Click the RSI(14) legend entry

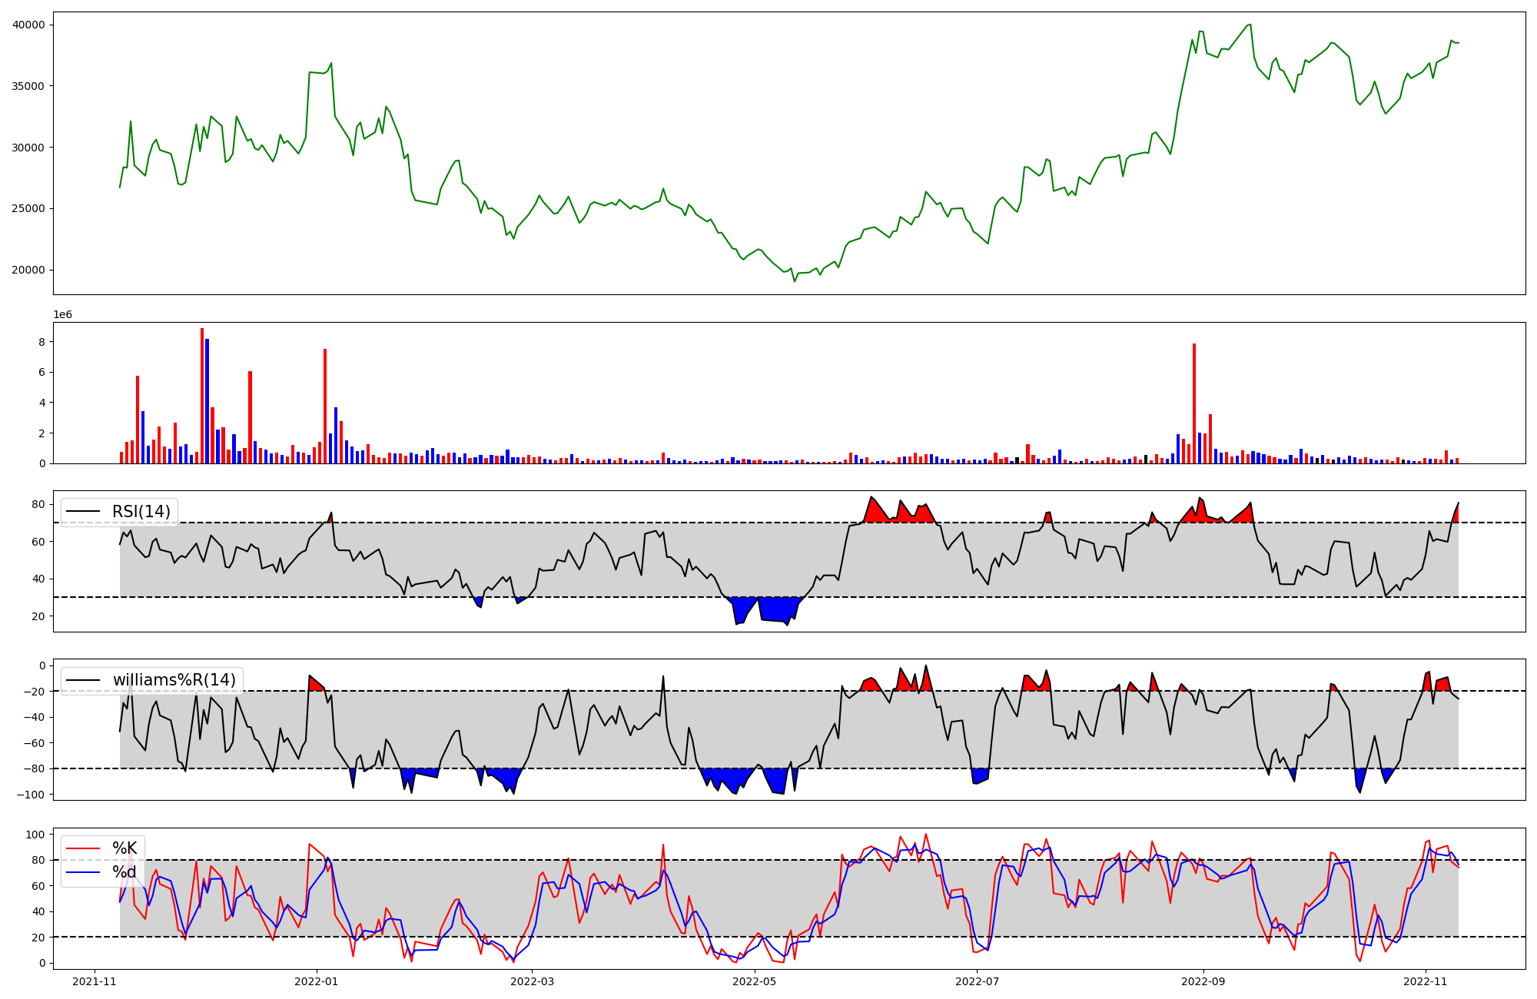141,512
